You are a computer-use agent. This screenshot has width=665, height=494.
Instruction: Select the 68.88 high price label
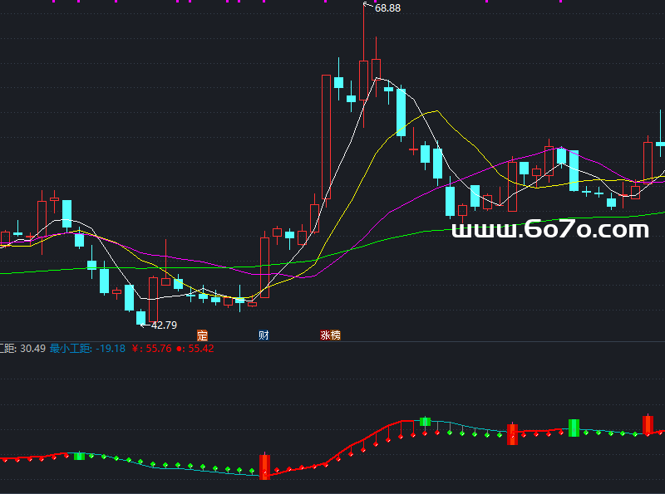coord(387,8)
